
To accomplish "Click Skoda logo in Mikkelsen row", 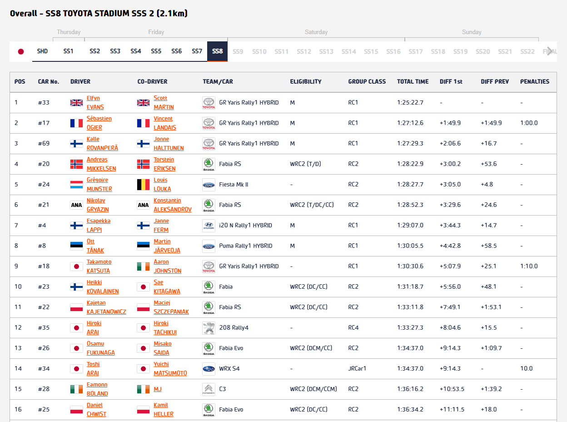I will [x=209, y=164].
